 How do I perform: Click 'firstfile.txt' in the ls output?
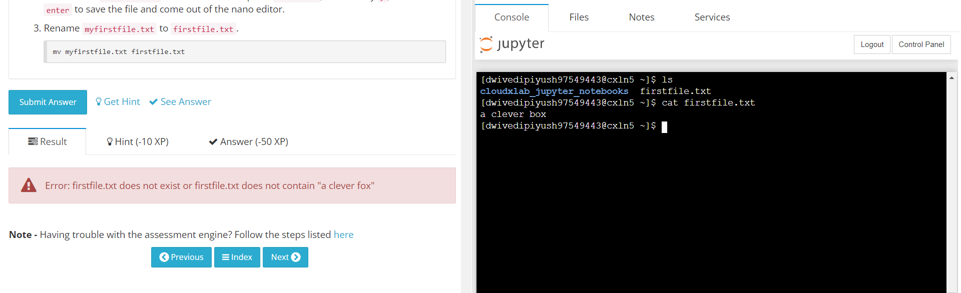click(x=675, y=91)
